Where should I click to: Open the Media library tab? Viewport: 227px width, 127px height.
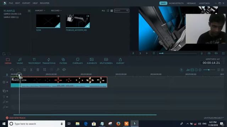8,61
